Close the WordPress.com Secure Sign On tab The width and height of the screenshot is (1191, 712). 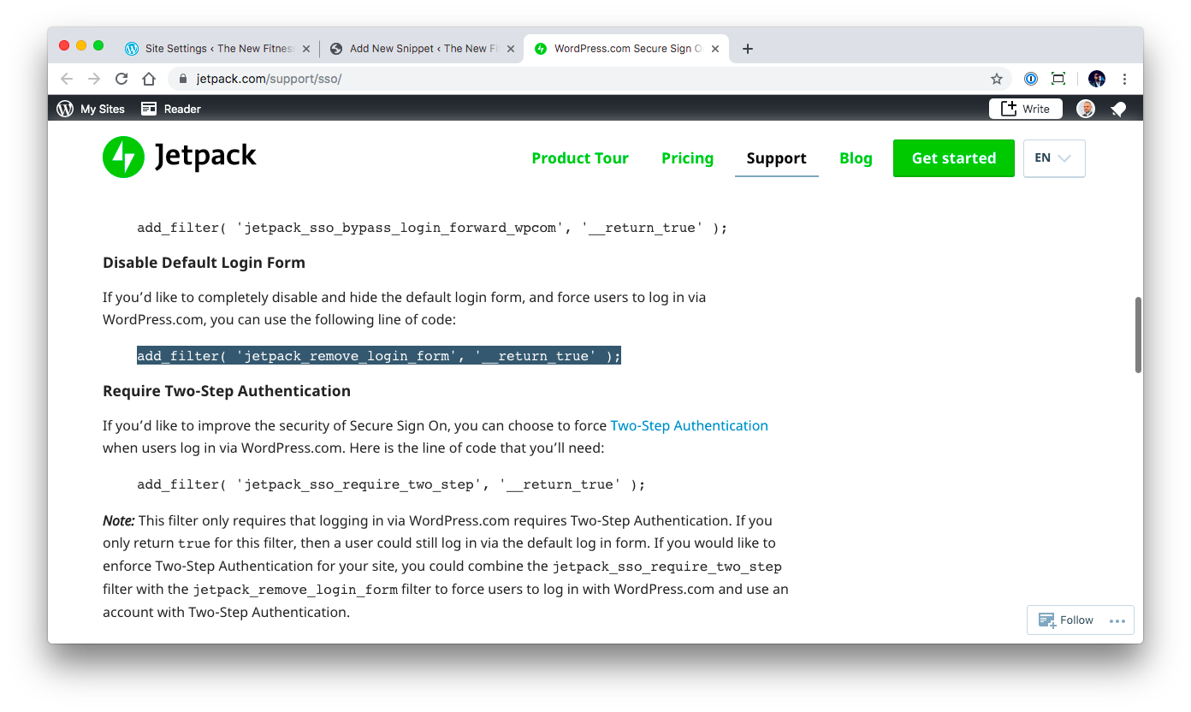[x=715, y=49]
